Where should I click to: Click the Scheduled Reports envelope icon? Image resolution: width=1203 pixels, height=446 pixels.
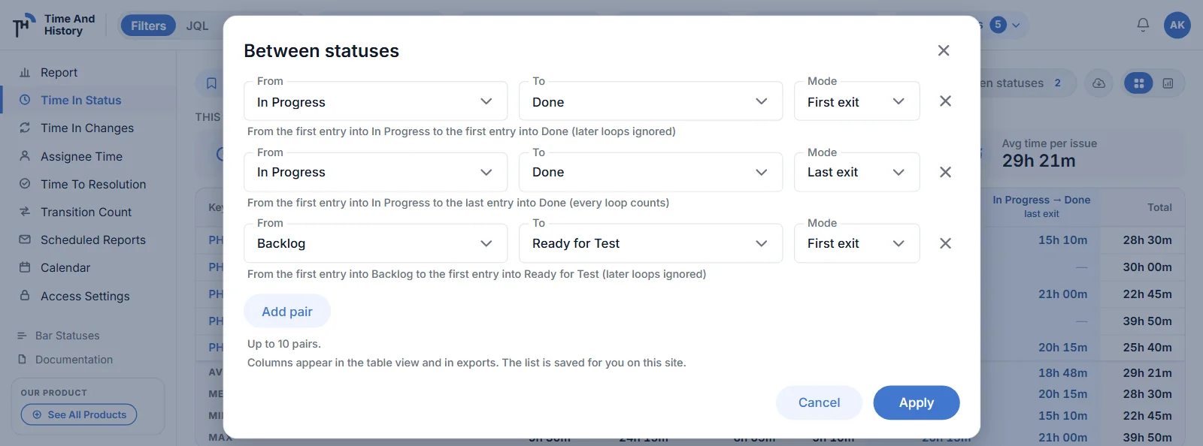click(x=25, y=240)
